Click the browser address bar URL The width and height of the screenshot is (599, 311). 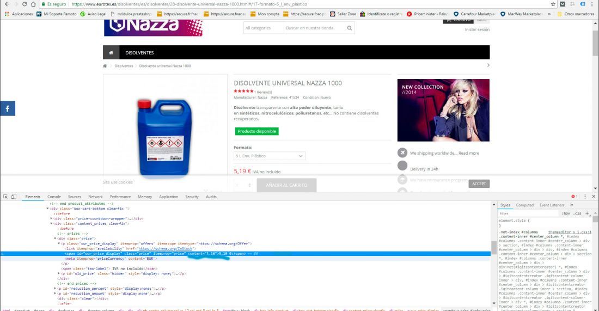coord(189,4)
